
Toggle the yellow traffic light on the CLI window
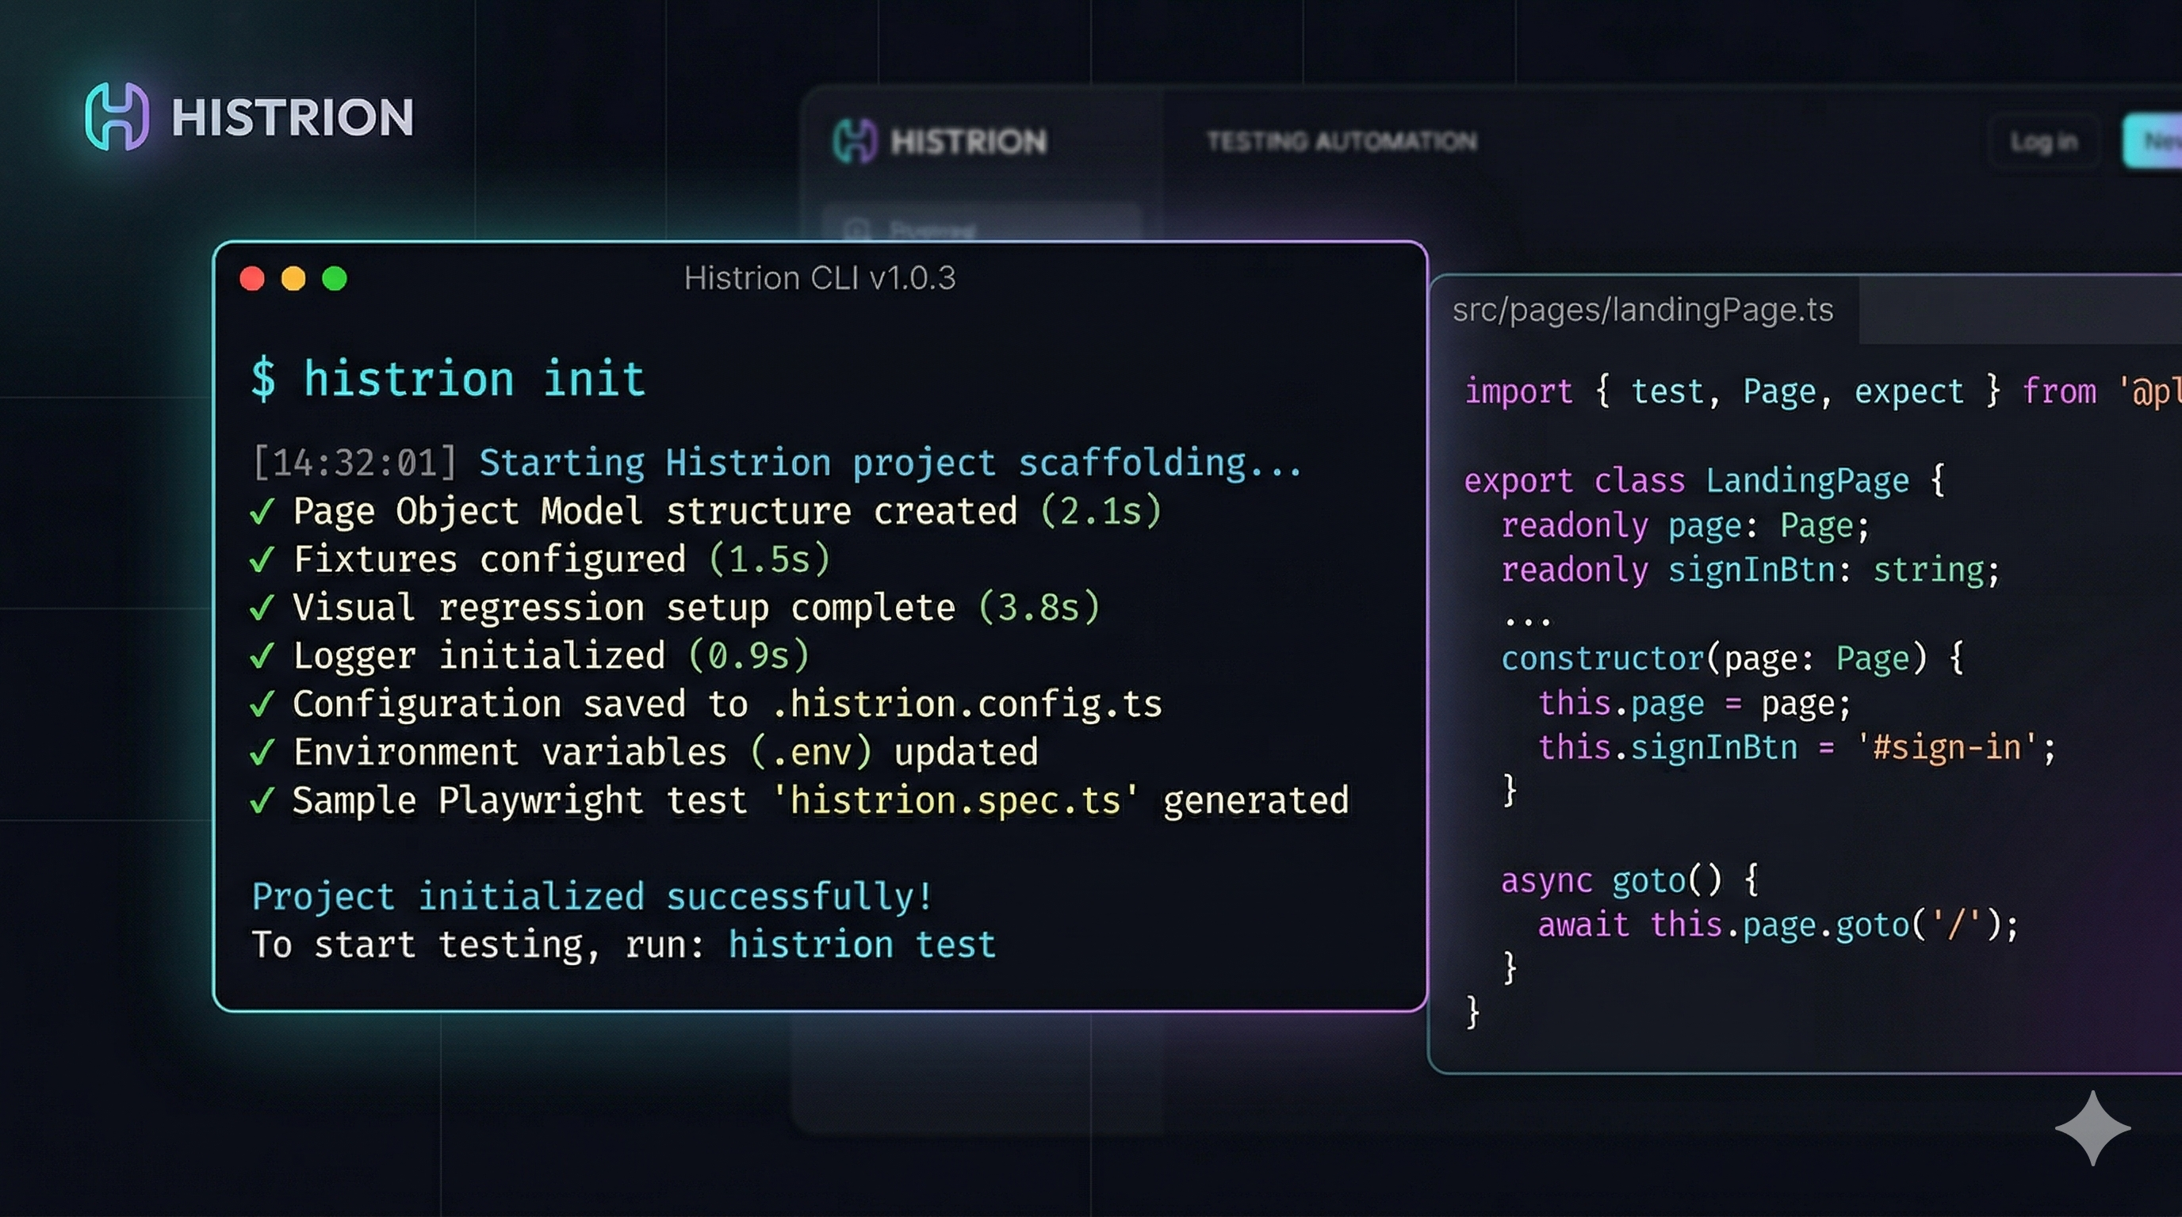tap(294, 278)
